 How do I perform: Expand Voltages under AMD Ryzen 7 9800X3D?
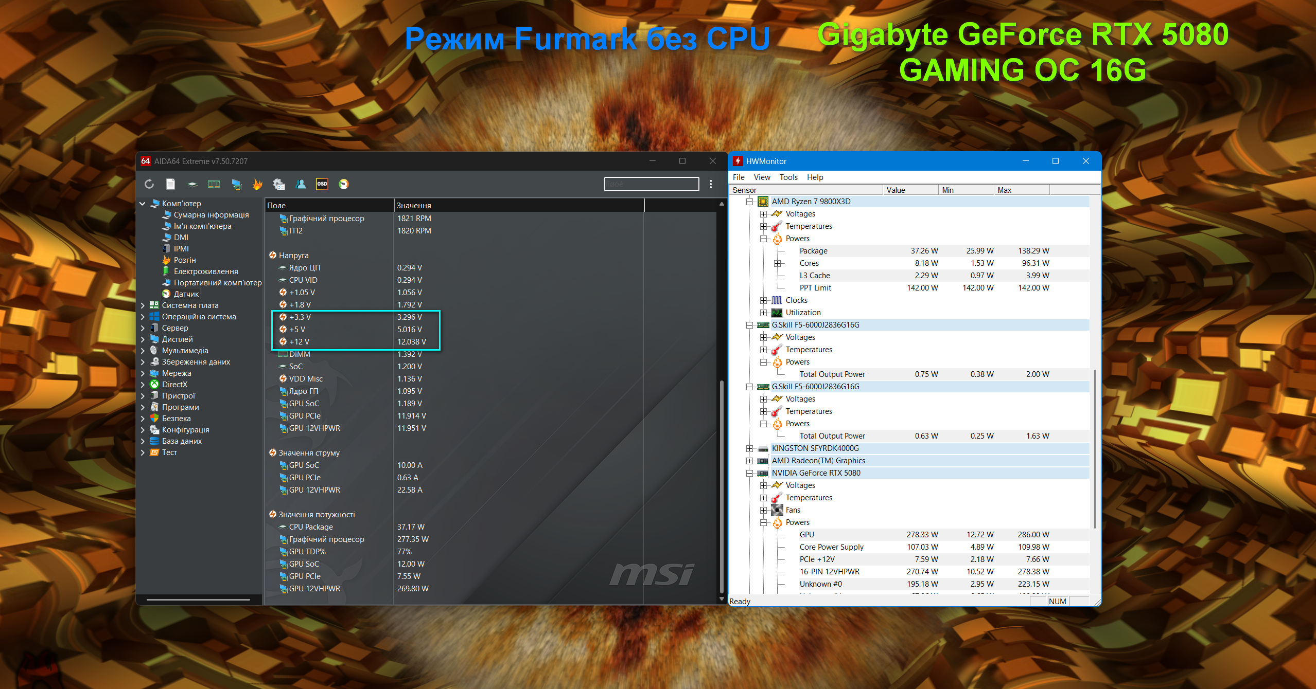(764, 214)
